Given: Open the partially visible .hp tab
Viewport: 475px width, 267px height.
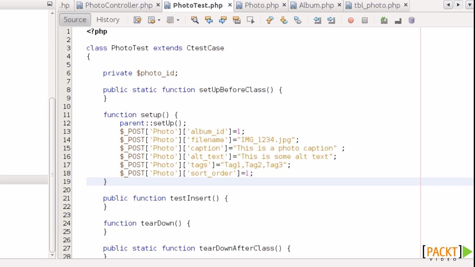Looking at the screenshot, I should click(65, 5).
